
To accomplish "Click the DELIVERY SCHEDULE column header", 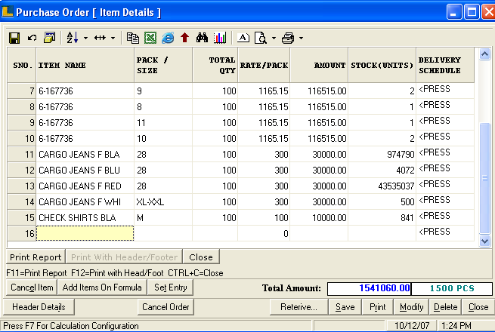I will [x=445, y=65].
